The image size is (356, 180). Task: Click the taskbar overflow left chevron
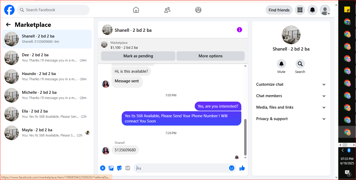(343, 150)
